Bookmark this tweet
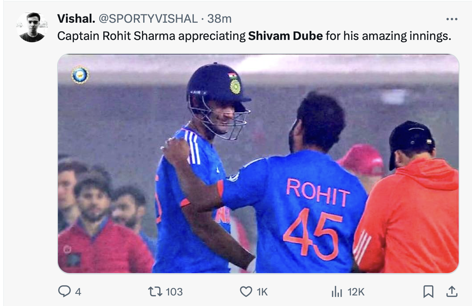The height and width of the screenshot is (306, 472). click(429, 291)
